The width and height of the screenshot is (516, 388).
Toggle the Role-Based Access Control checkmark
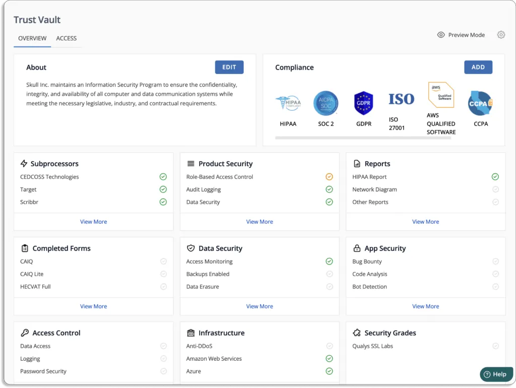(329, 177)
